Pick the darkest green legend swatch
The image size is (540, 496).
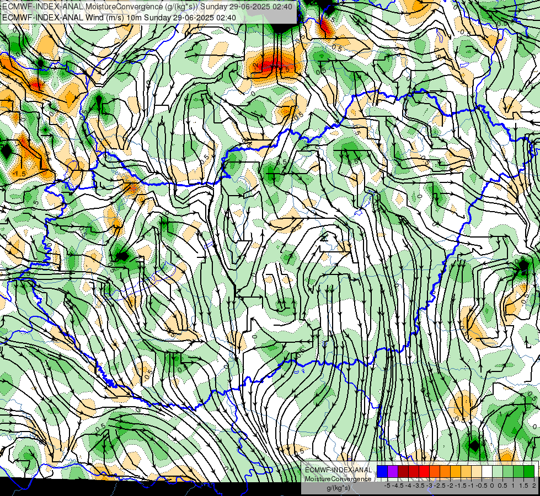[529, 472]
